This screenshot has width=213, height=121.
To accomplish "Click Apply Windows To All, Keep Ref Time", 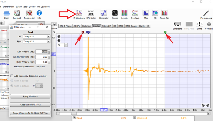I will pos(30,113).
